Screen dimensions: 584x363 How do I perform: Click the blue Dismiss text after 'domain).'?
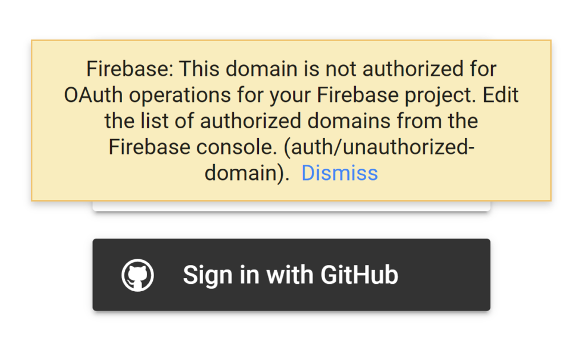pyautogui.click(x=339, y=173)
